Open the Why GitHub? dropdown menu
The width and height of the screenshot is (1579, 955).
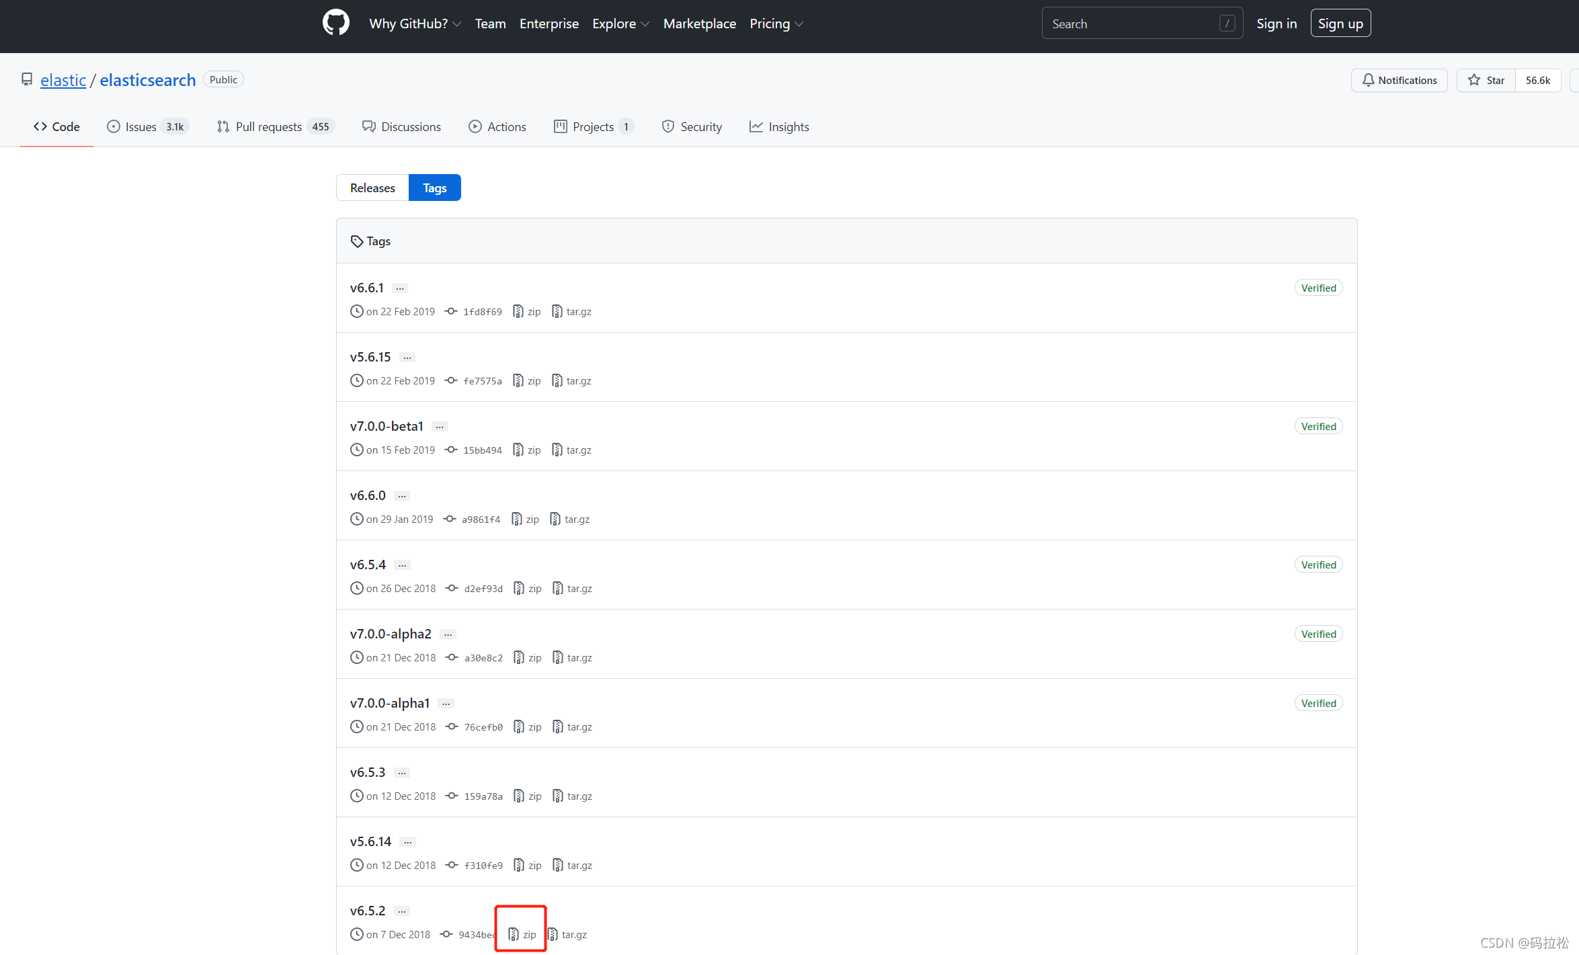click(415, 24)
